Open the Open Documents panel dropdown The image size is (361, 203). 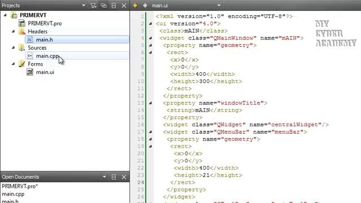(104, 177)
